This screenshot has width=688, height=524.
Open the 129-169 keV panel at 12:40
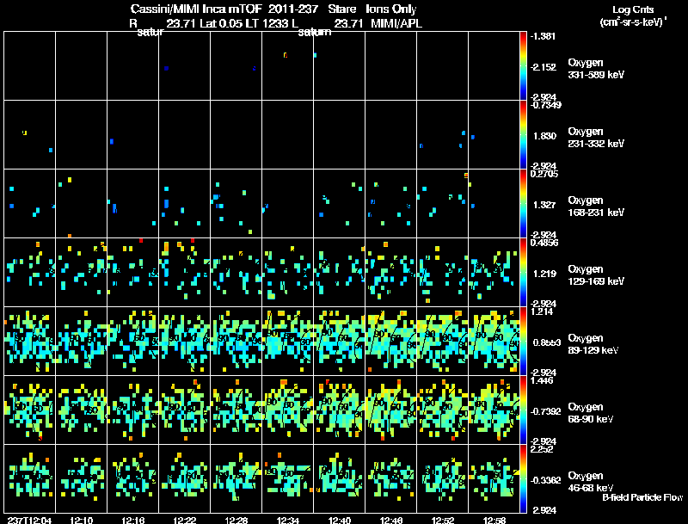(x=339, y=272)
